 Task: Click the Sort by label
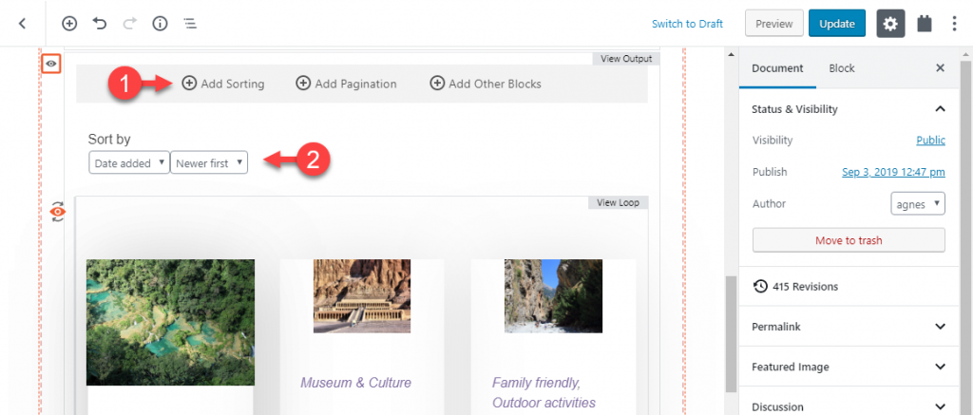109,139
